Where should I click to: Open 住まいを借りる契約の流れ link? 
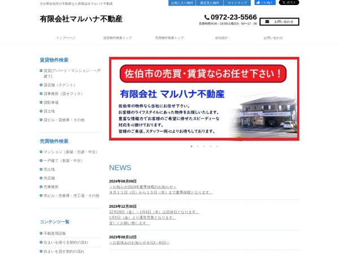click(x=66, y=243)
